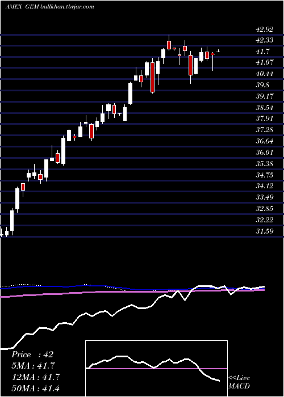Image resolution: width=284 pixels, height=397 pixels.
Task: Click the tall white candle between 39.17 and 40.44
Action: pos(130,93)
